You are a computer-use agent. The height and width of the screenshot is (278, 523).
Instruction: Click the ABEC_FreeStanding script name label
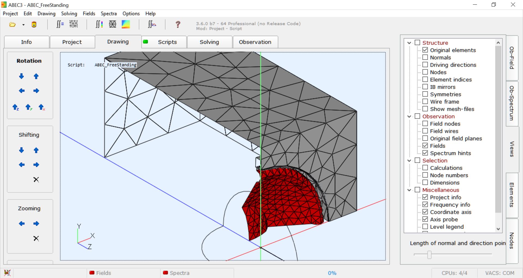pyautogui.click(x=115, y=65)
